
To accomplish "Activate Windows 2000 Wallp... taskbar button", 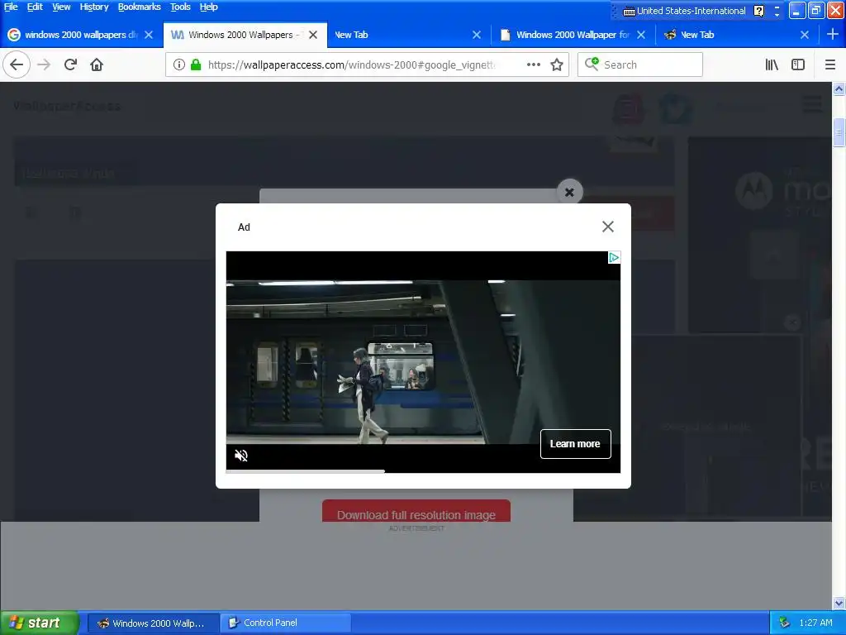I will click(153, 623).
